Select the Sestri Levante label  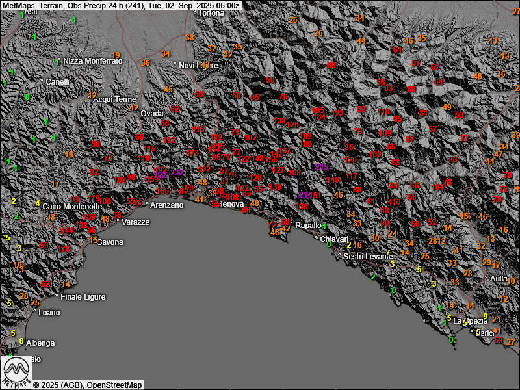(368, 256)
